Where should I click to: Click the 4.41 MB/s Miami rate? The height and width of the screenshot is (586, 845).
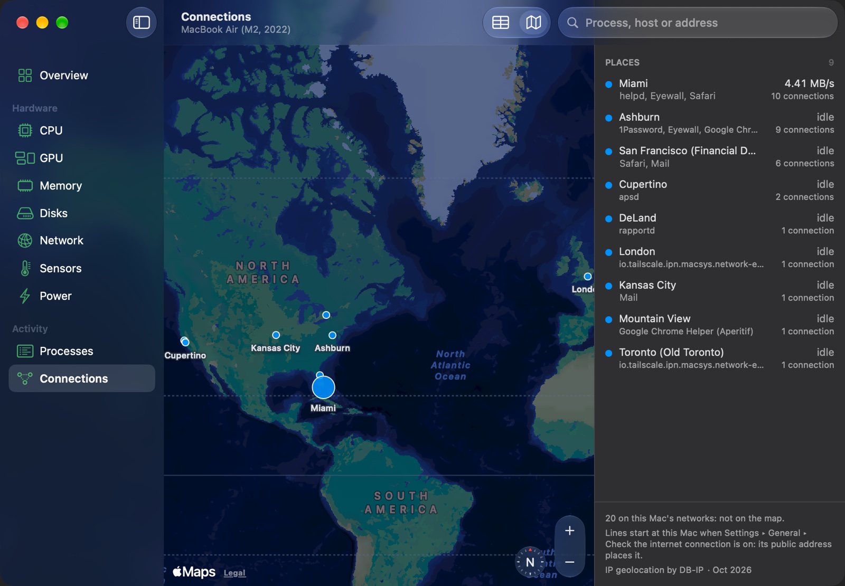pos(809,83)
